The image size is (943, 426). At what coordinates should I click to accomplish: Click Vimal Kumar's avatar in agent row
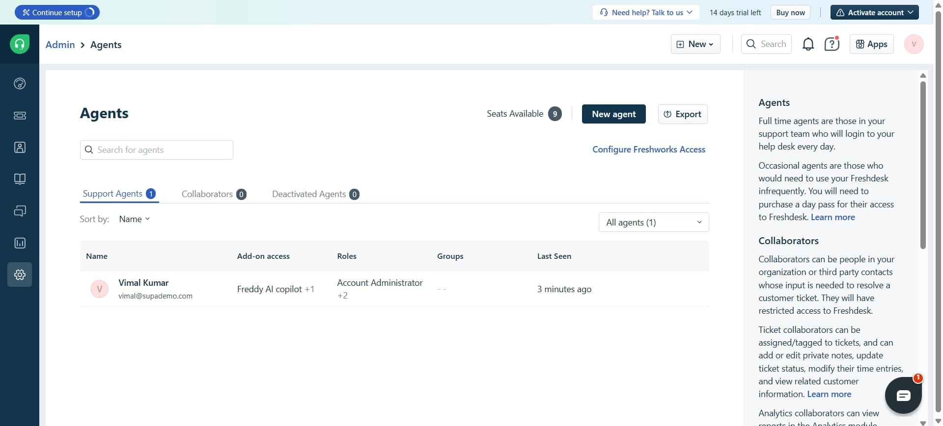click(x=99, y=289)
